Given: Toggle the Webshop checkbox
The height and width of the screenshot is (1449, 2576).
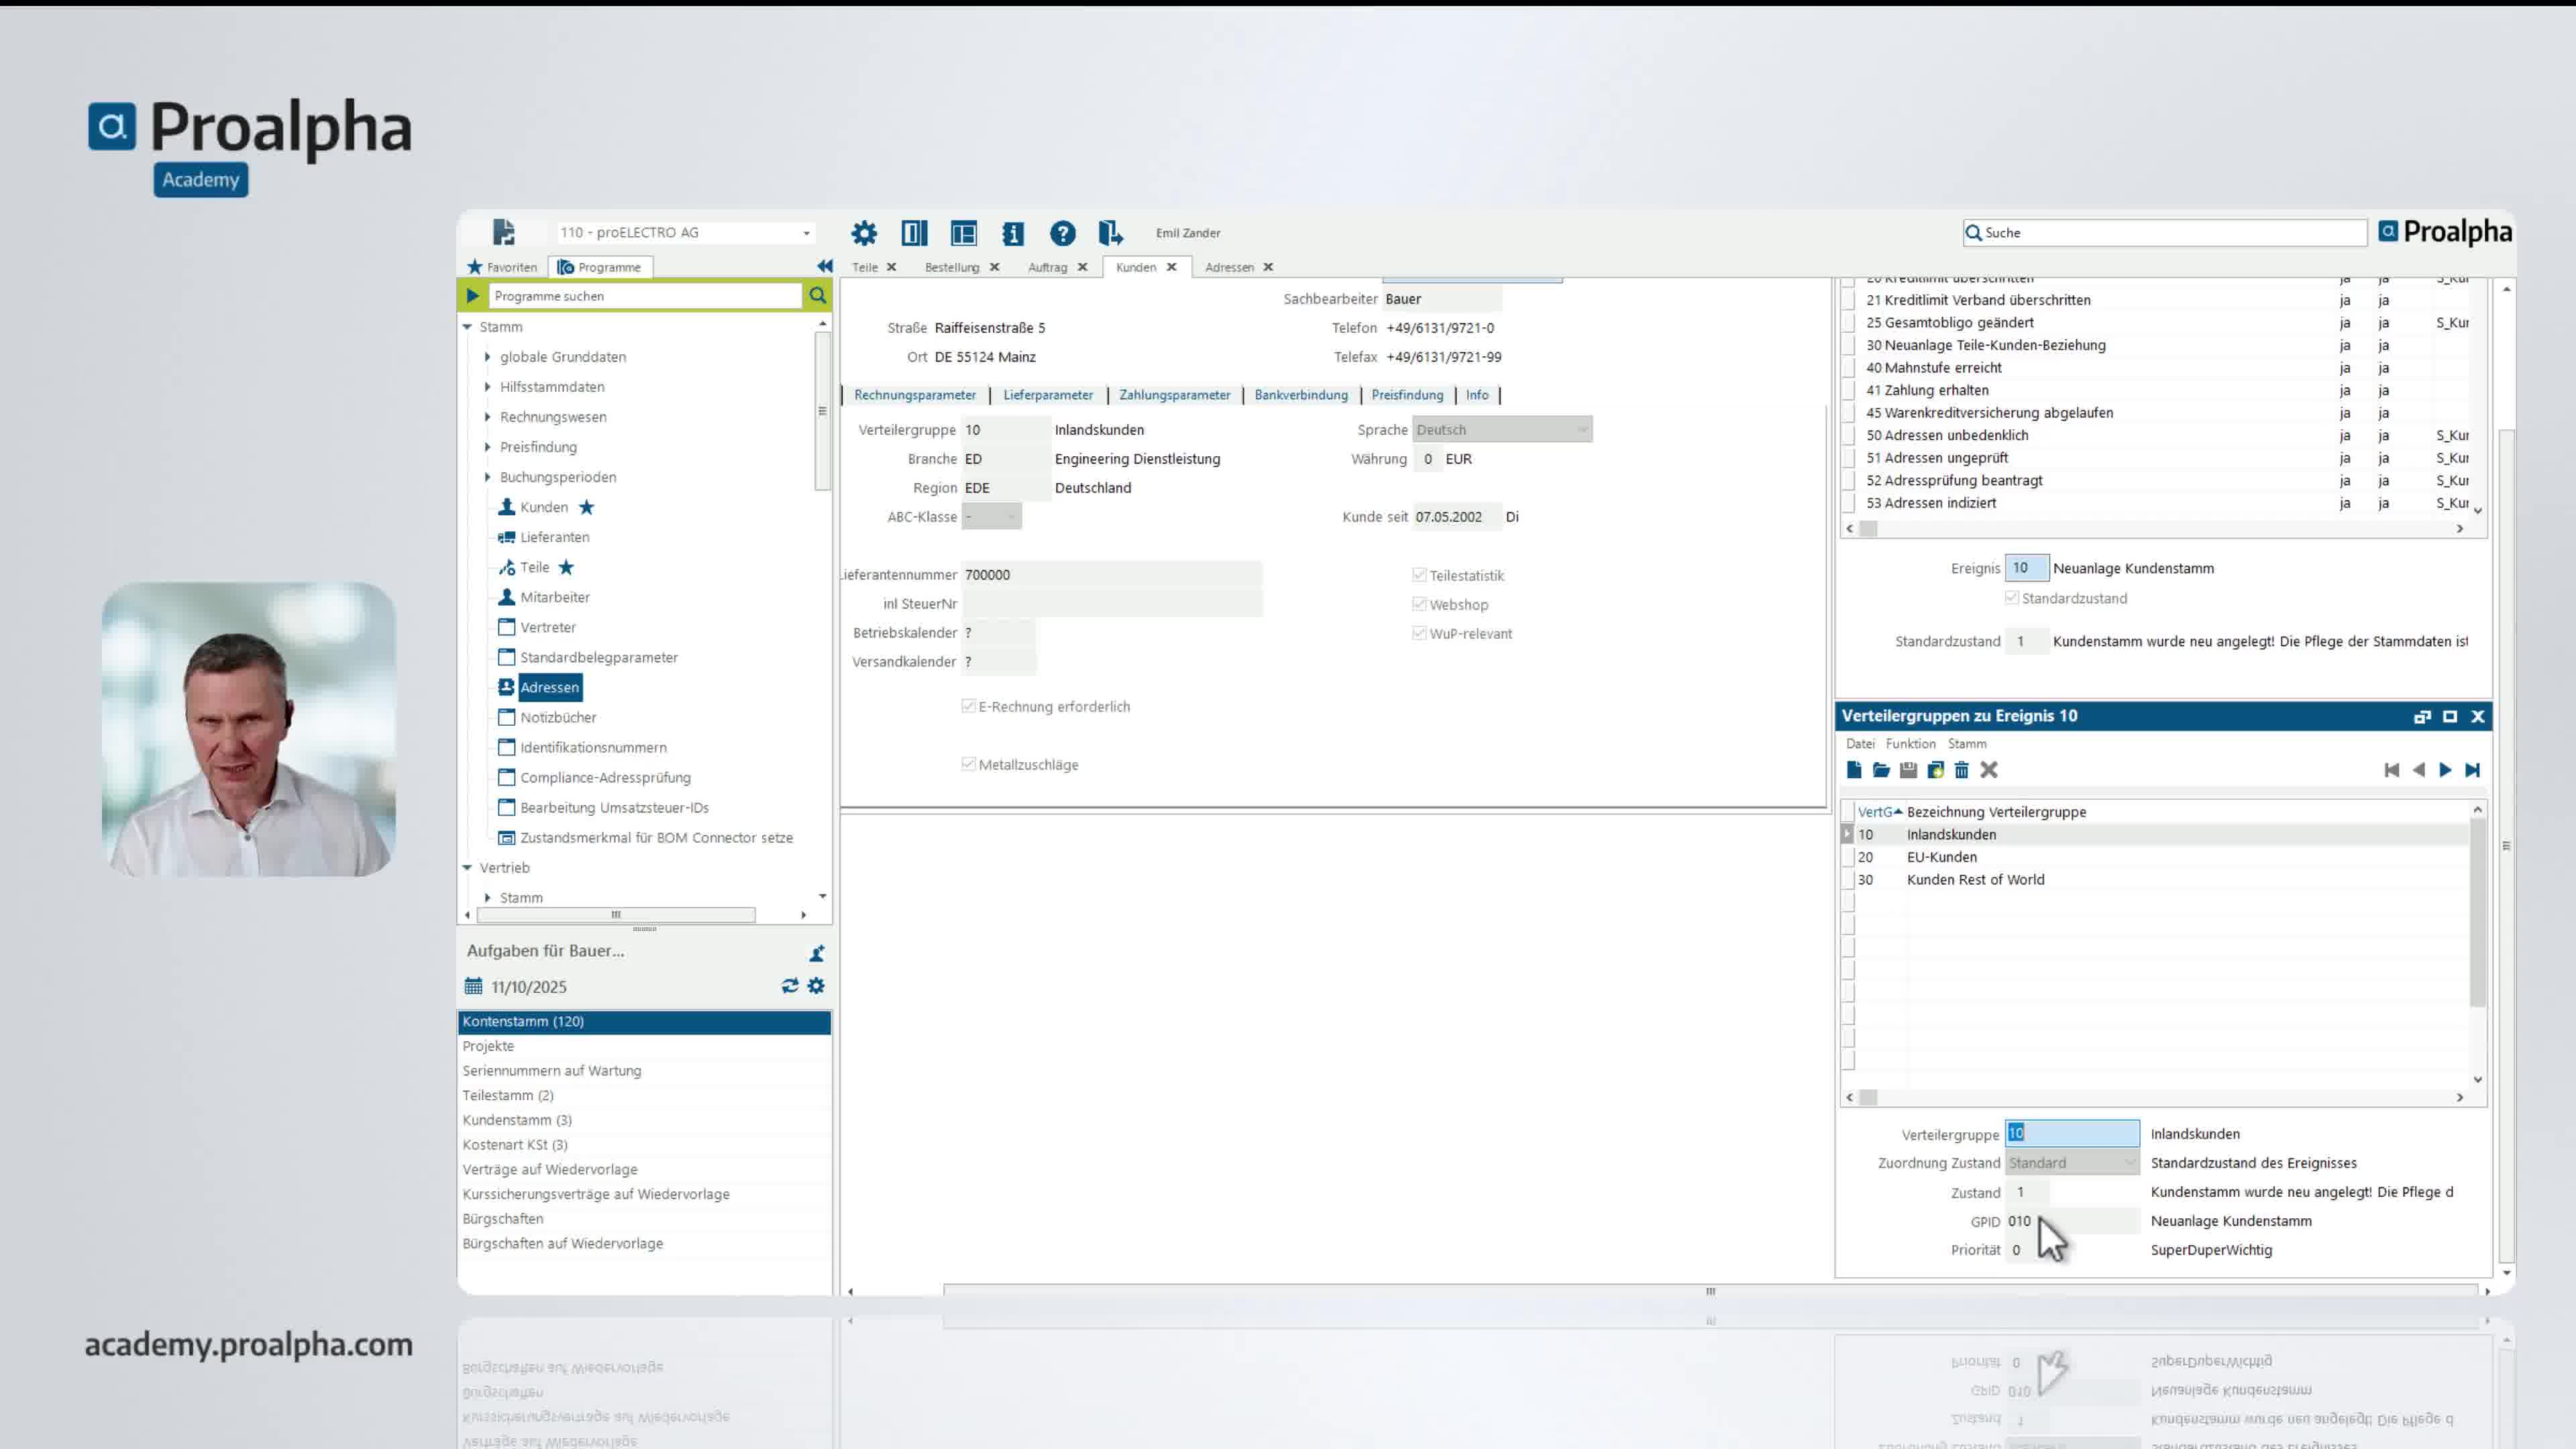Looking at the screenshot, I should 1419,604.
